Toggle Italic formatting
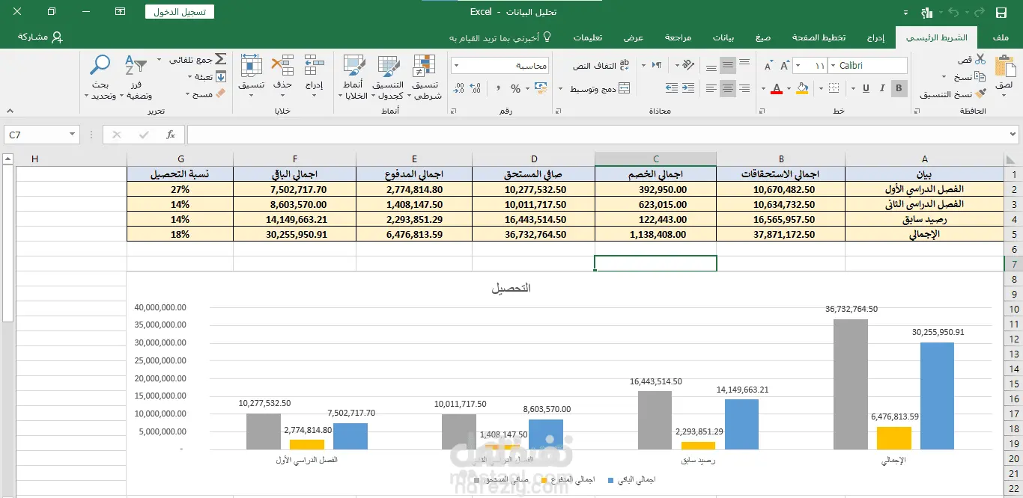Viewport: 1023px width, 498px height. tap(883, 88)
